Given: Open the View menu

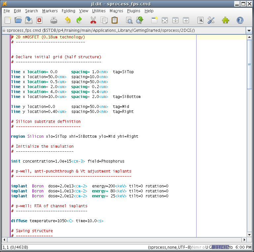Looking at the screenshot, I should pyautogui.click(x=84, y=11).
